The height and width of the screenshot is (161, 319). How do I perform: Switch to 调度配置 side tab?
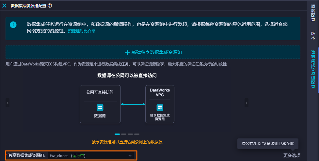tap(313, 13)
